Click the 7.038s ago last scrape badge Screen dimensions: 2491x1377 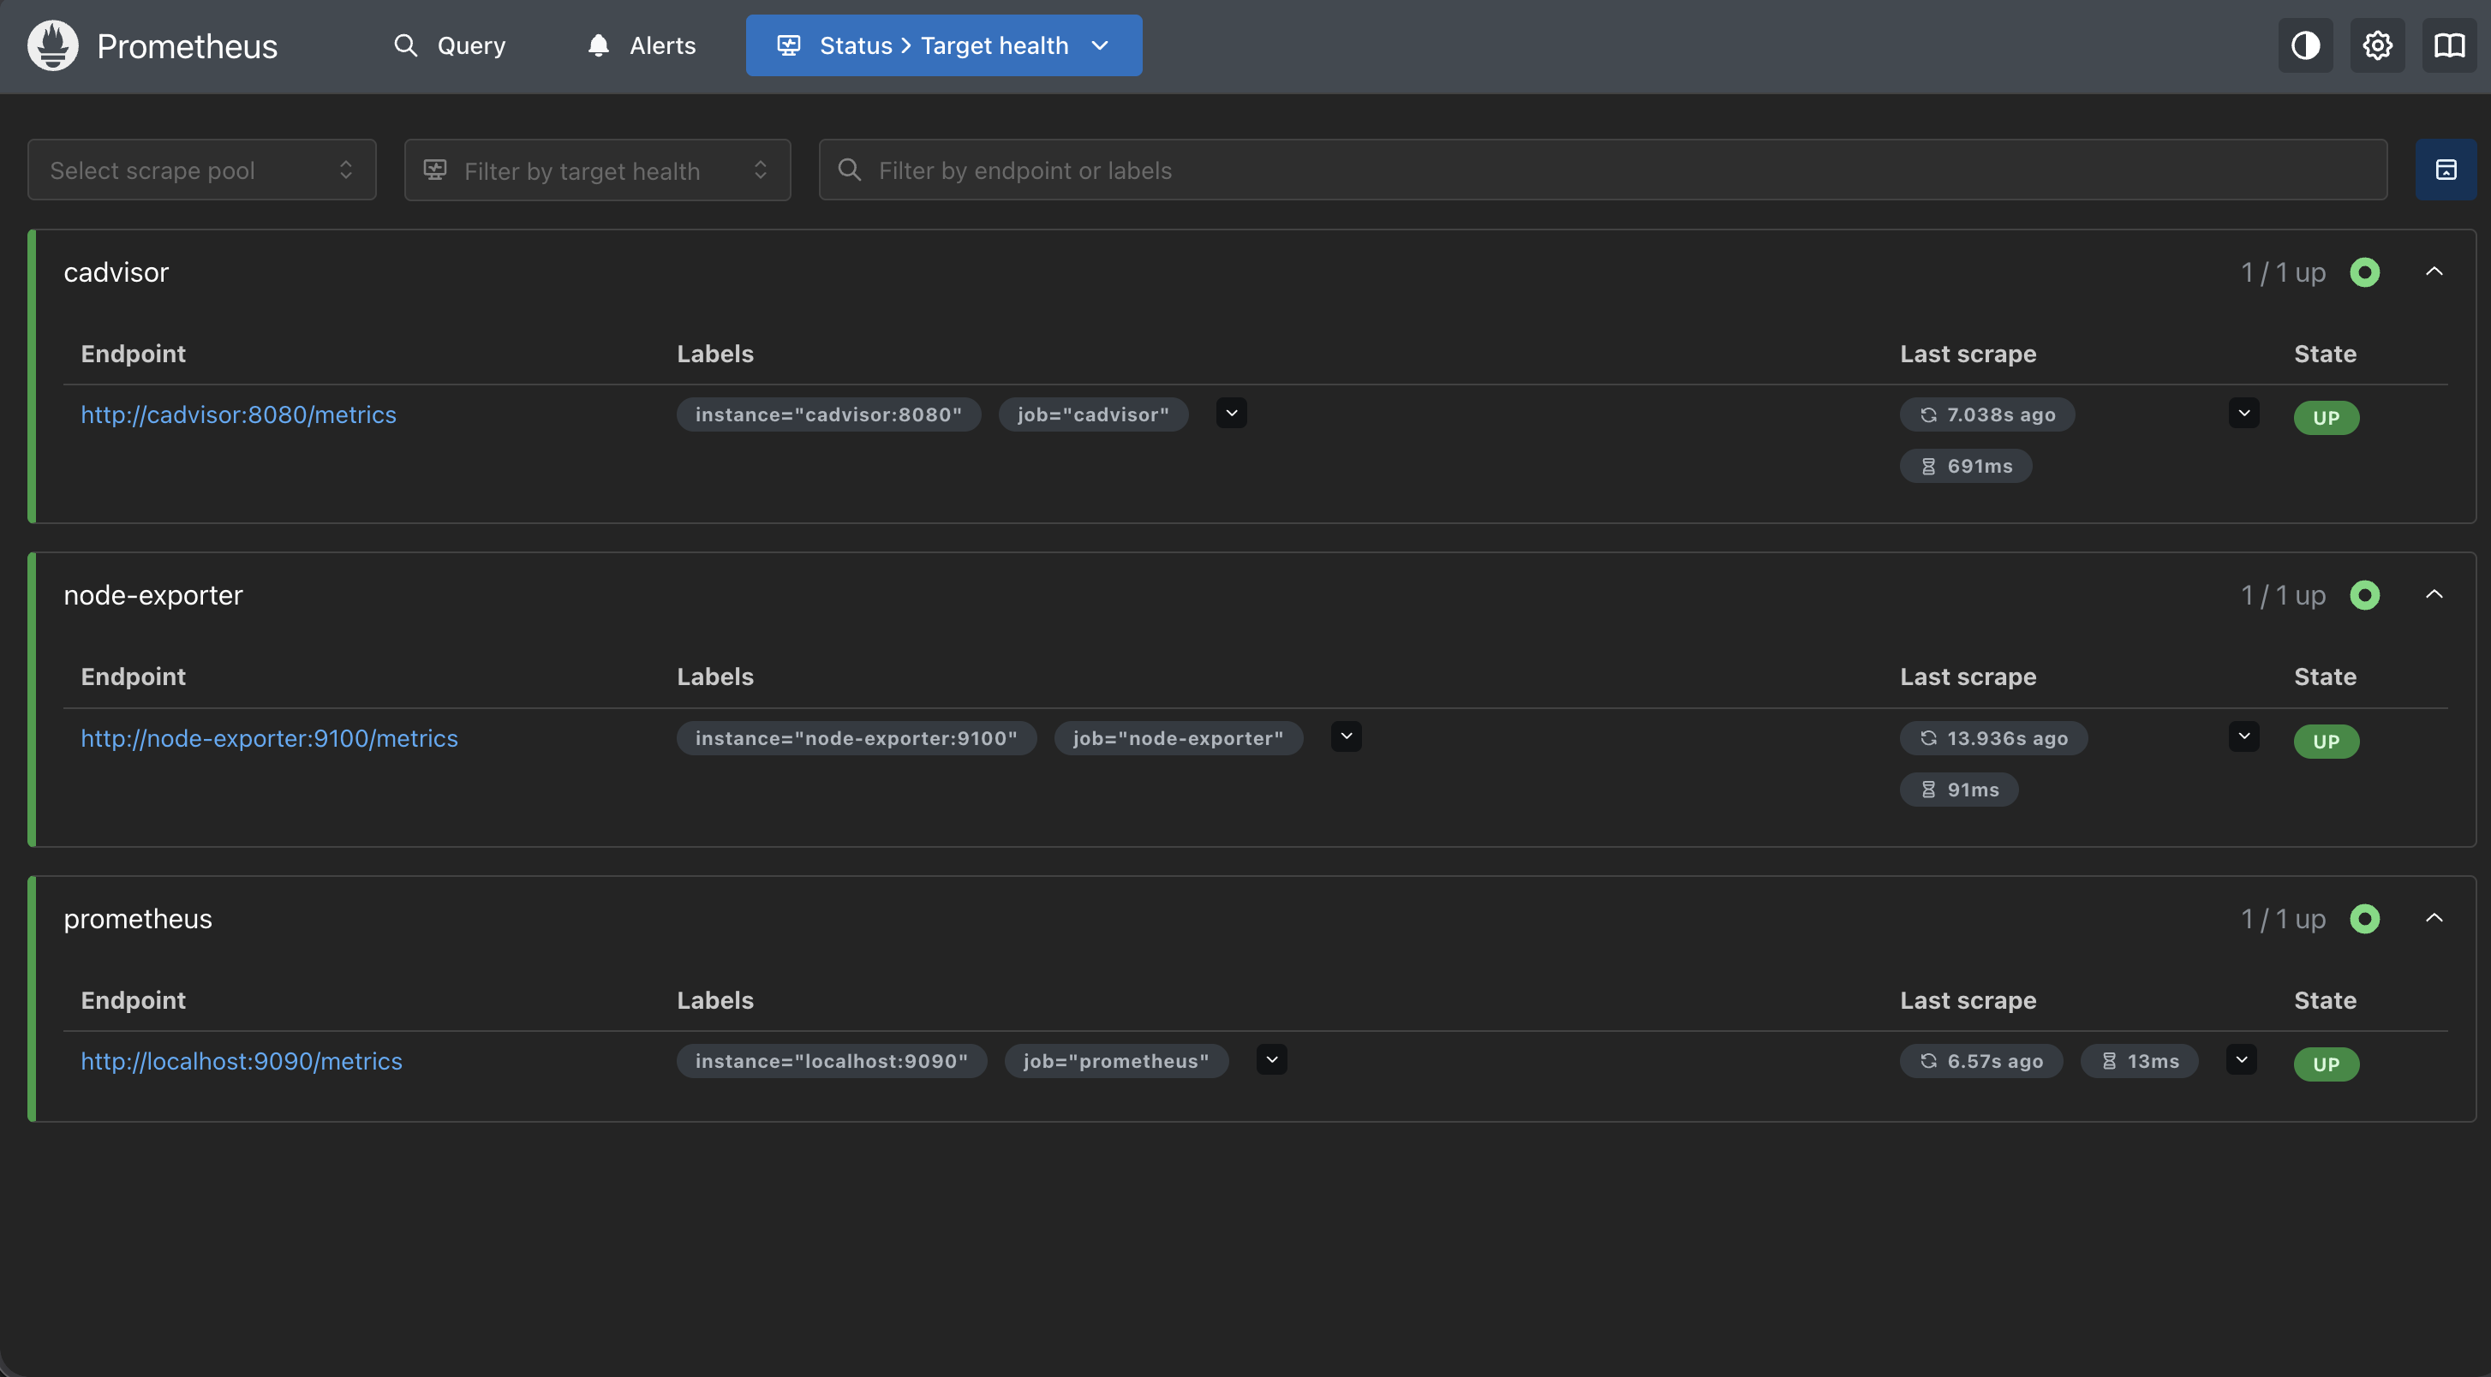coord(1987,414)
